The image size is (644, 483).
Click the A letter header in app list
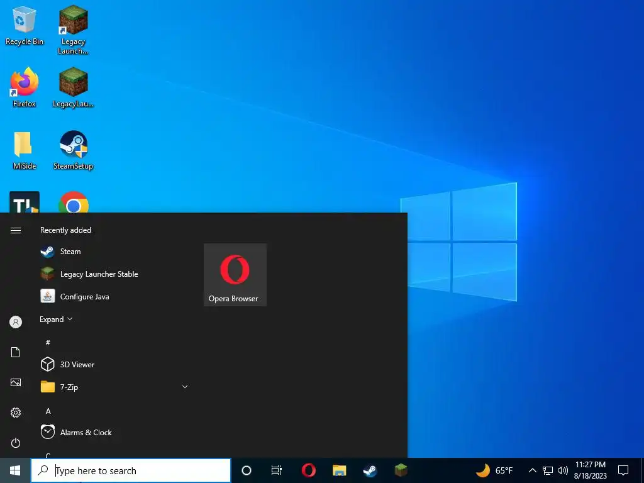tap(48, 411)
